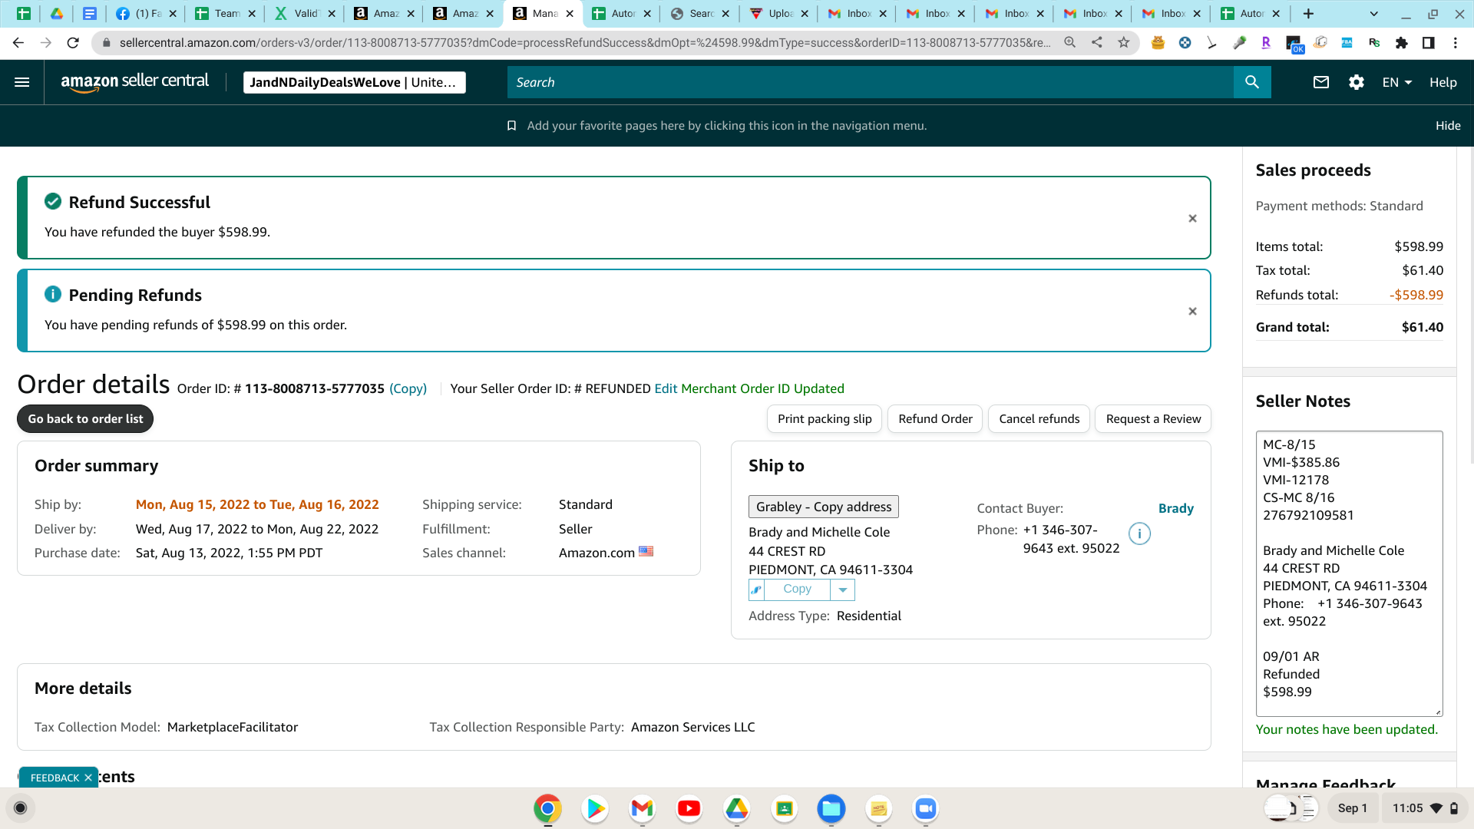1474x829 pixels.
Task: Open the Help menu item
Action: click(1443, 82)
